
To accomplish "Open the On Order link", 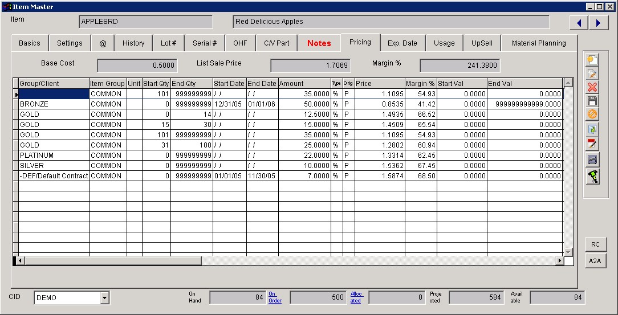I will pos(275,297).
